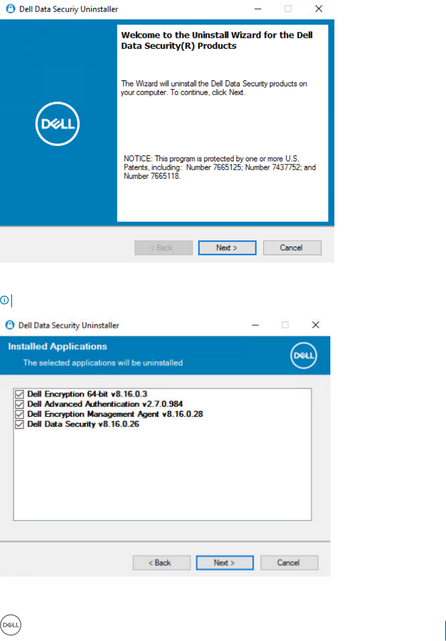Close the Installed Applications uninstaller window
The width and height of the screenshot is (446, 641).
tap(316, 325)
